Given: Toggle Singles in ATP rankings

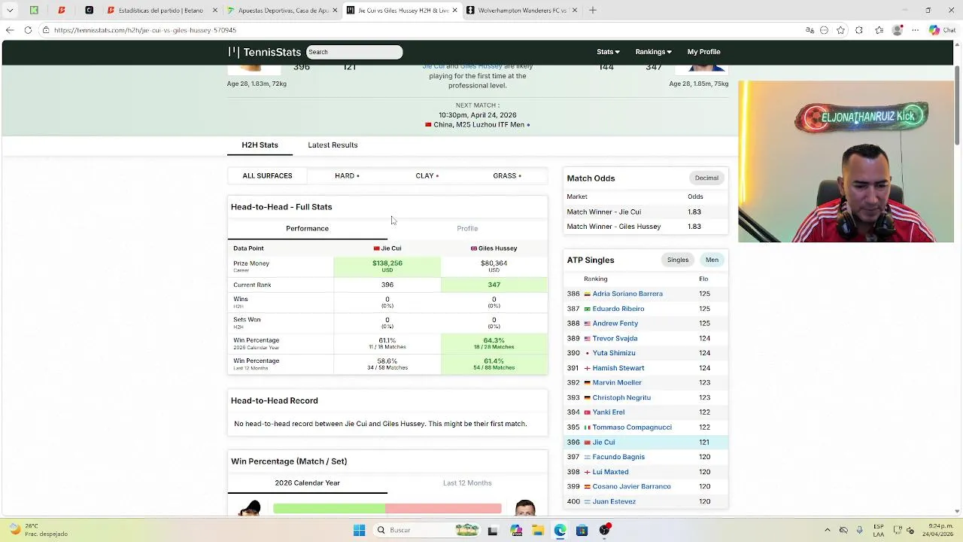Looking at the screenshot, I should pos(678,260).
